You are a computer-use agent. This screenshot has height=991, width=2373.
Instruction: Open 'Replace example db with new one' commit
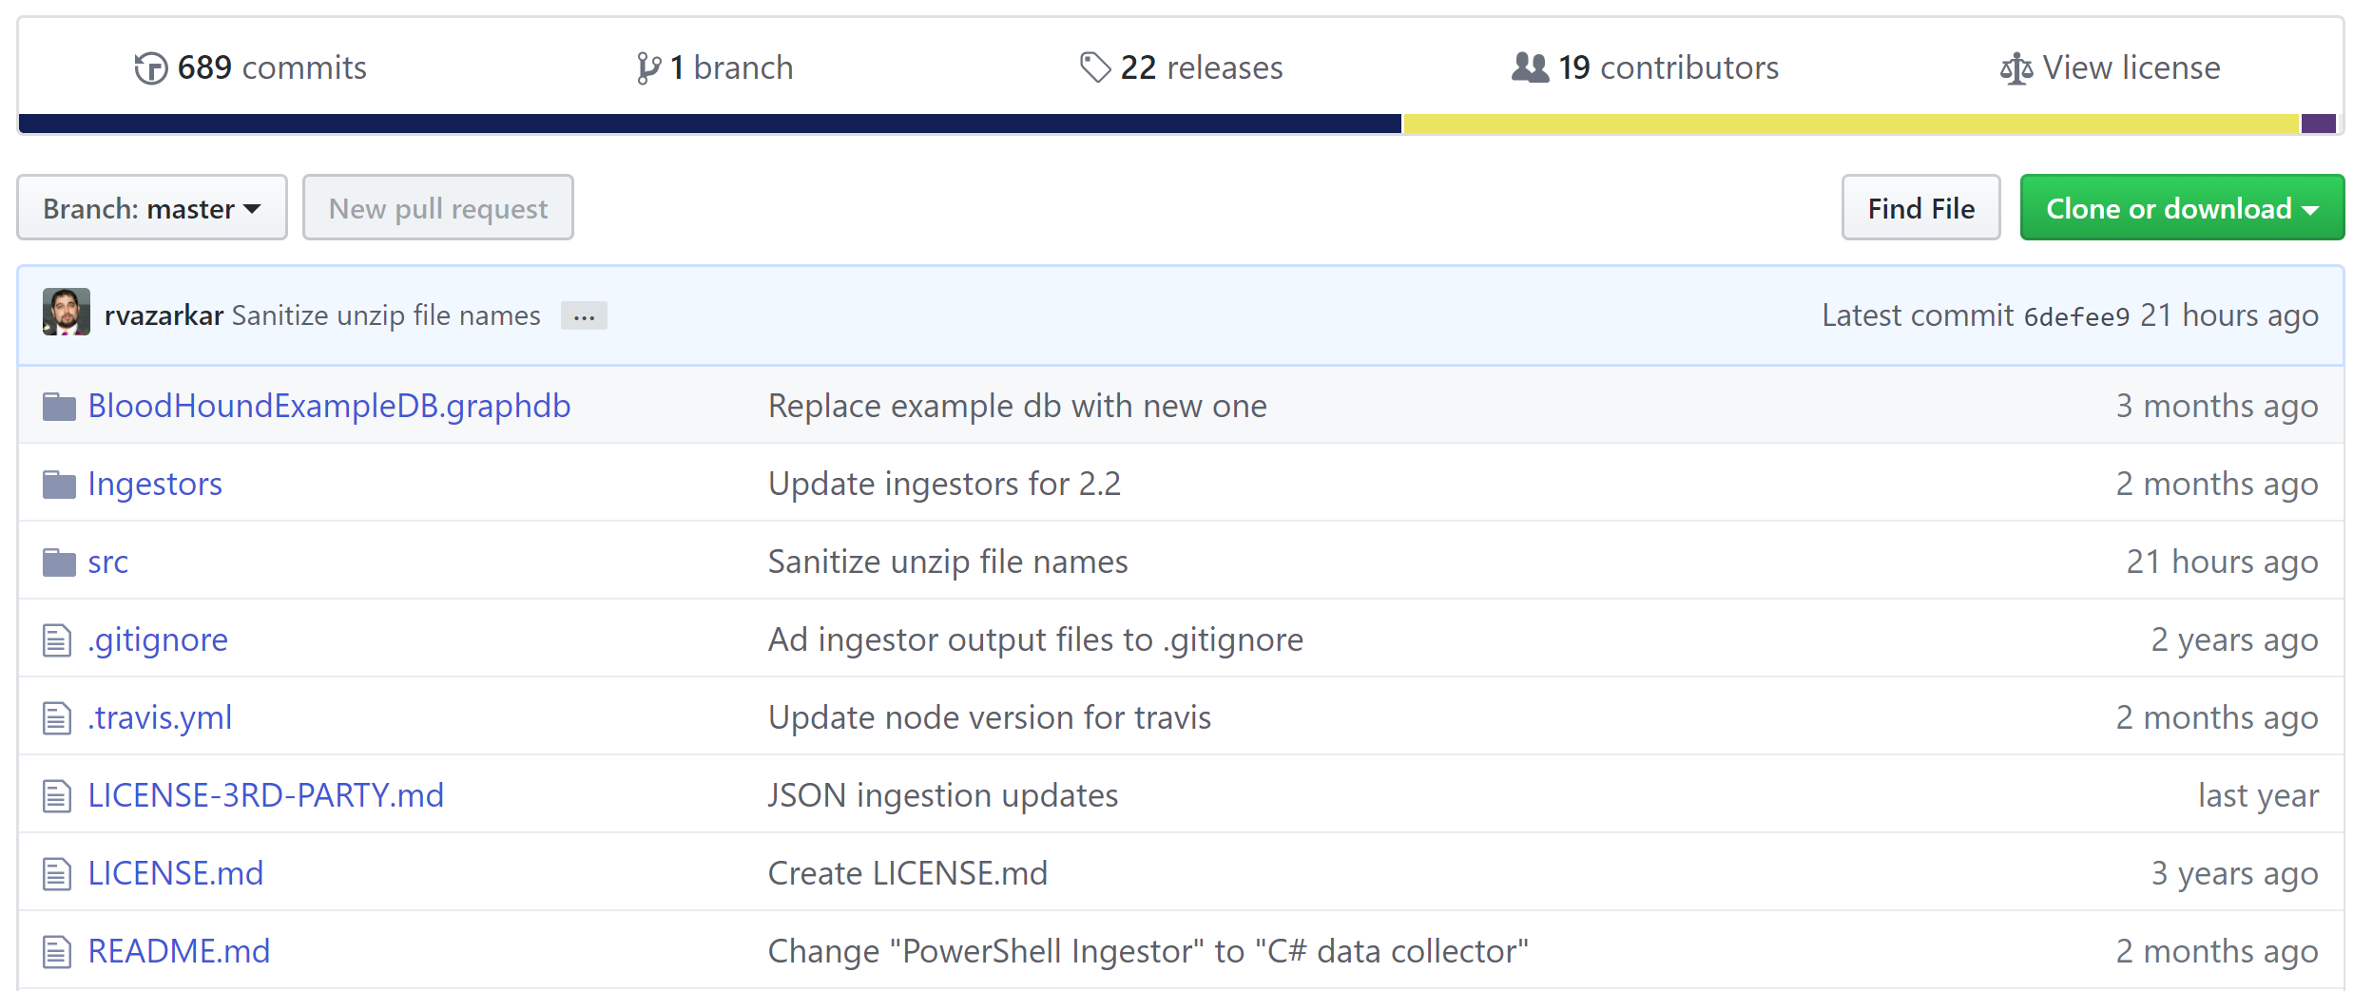point(1017,406)
